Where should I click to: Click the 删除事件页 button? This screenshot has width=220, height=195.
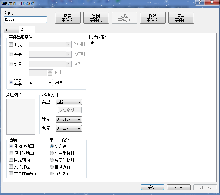pos(153,18)
